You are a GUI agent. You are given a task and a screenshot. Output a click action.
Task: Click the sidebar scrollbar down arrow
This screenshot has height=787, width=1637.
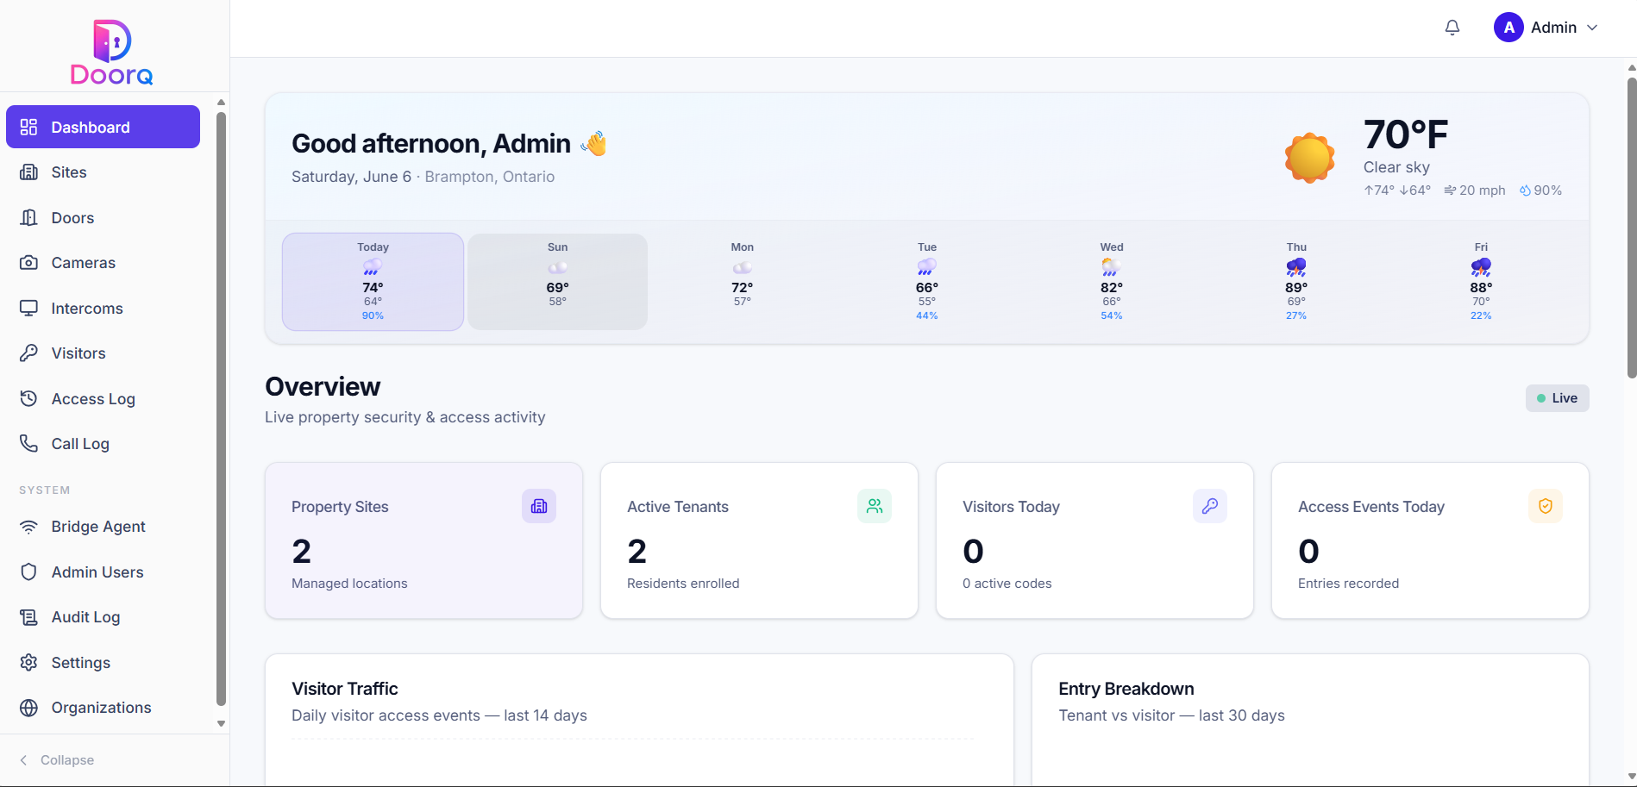(221, 724)
